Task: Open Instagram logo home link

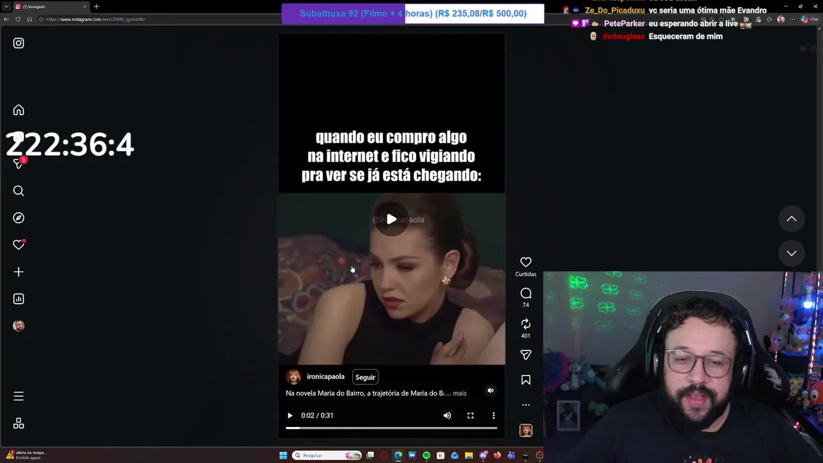Action: coord(19,43)
